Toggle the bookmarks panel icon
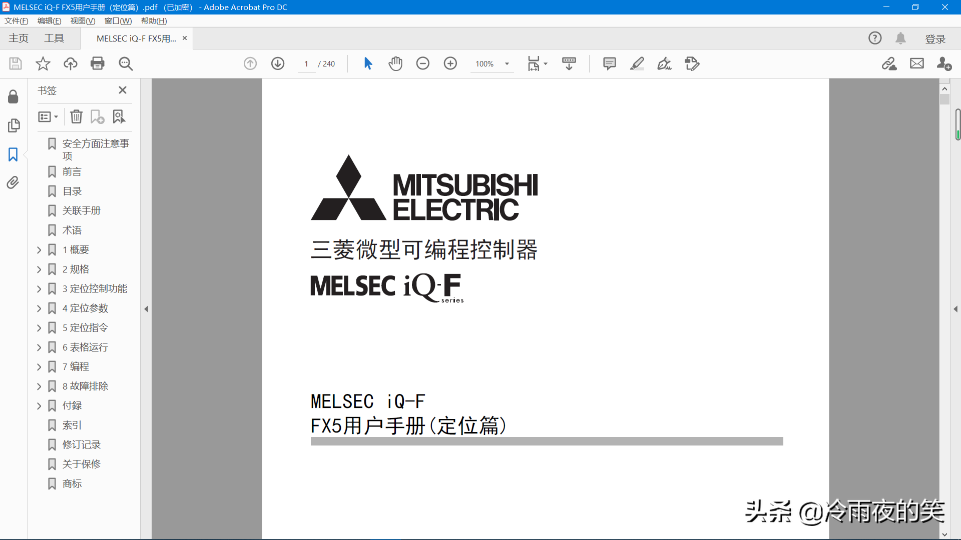The width and height of the screenshot is (961, 540). [x=13, y=154]
